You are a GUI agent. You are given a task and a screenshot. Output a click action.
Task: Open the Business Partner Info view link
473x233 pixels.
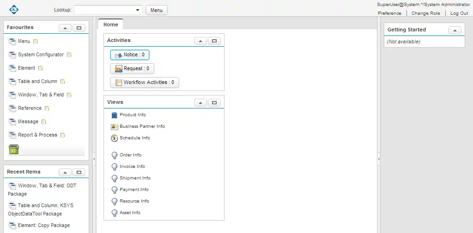[x=142, y=126]
